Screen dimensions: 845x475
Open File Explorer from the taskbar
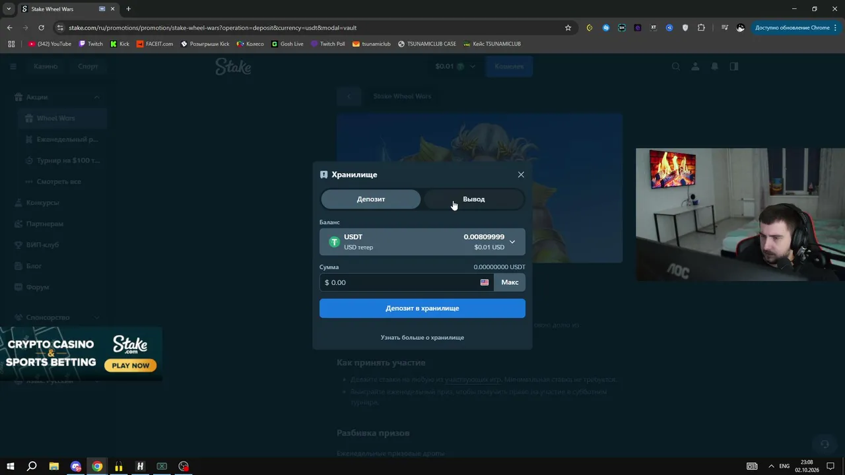54,466
